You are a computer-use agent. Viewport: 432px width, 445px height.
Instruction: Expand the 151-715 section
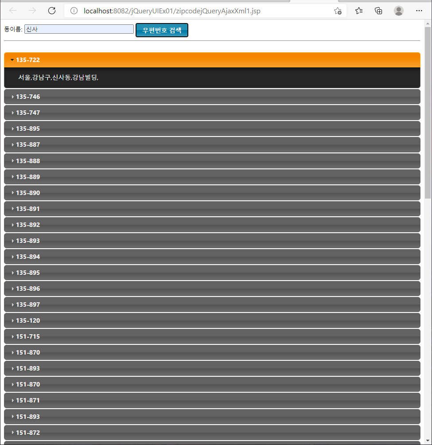[212, 336]
